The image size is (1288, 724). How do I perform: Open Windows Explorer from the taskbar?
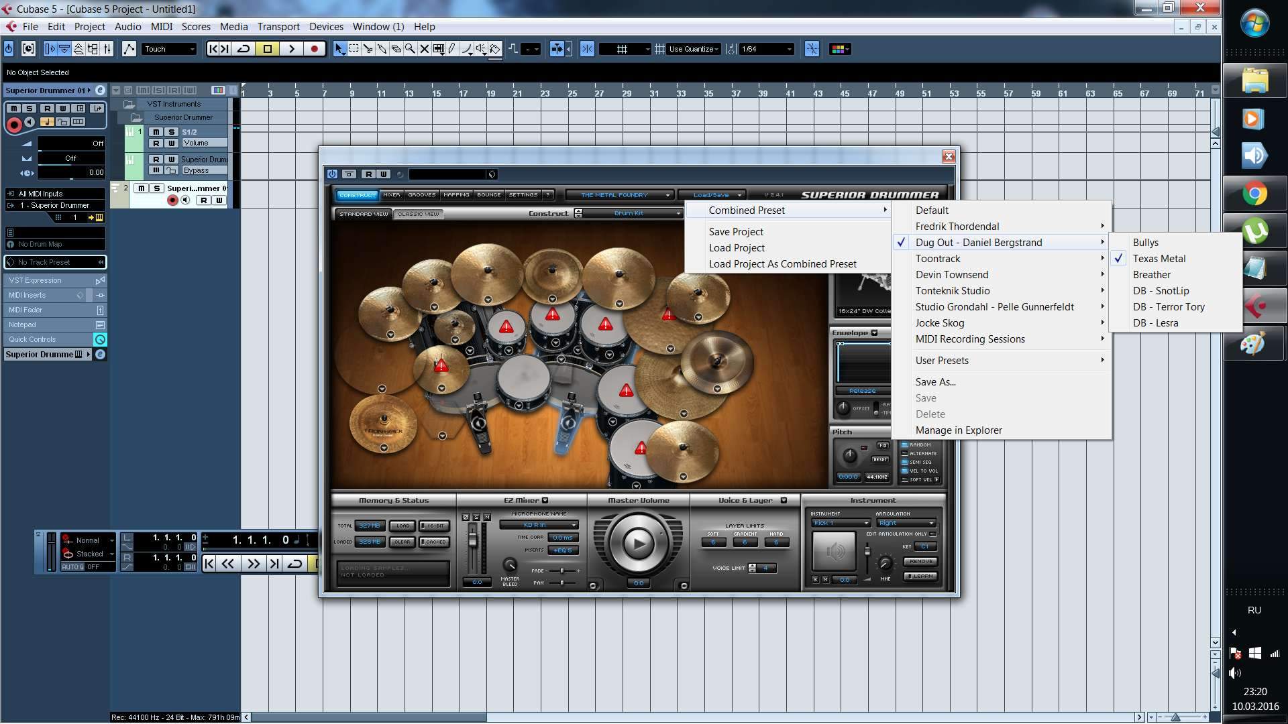coord(1254,82)
